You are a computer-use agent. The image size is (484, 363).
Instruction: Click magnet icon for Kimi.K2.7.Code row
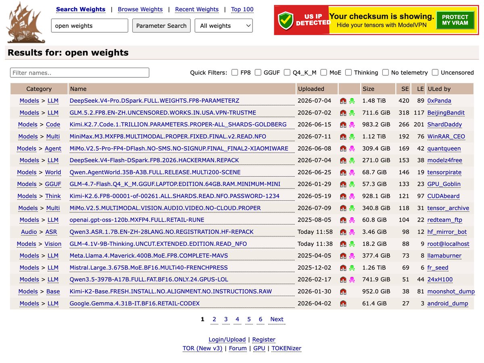343,124
